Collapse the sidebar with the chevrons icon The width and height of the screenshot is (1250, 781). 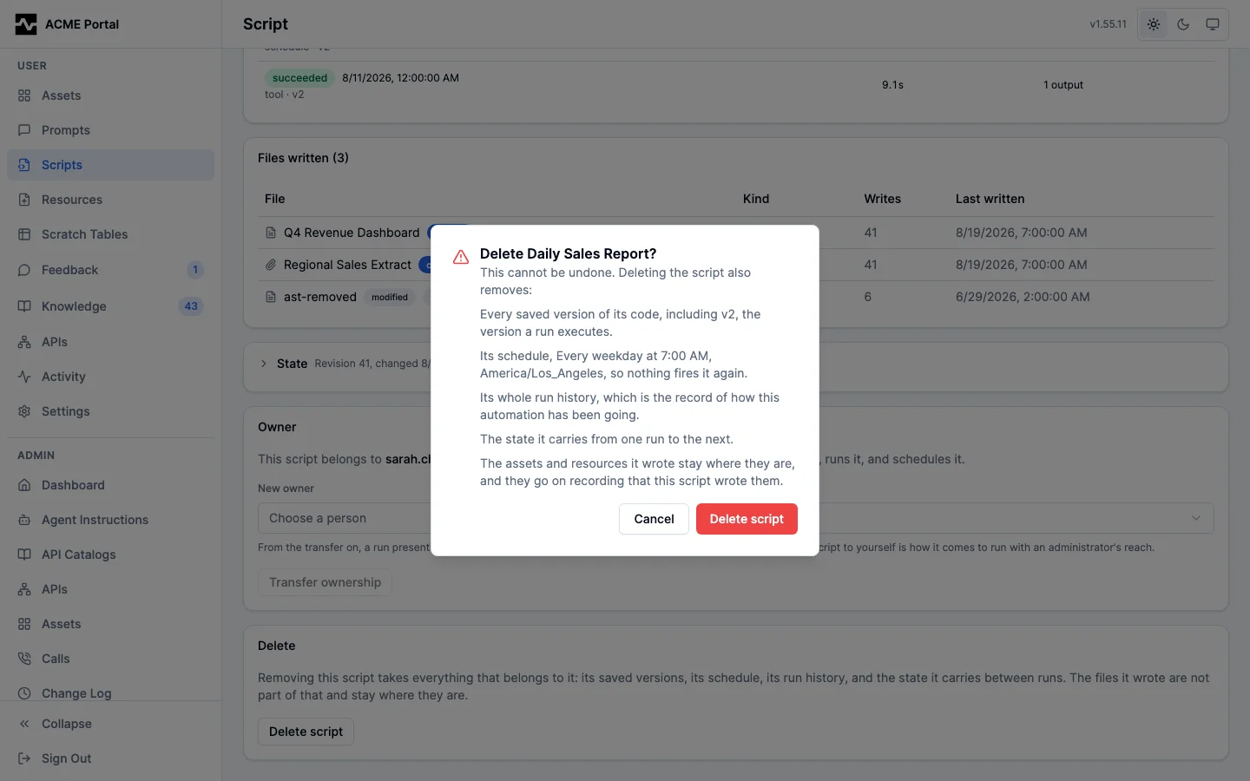(x=24, y=724)
